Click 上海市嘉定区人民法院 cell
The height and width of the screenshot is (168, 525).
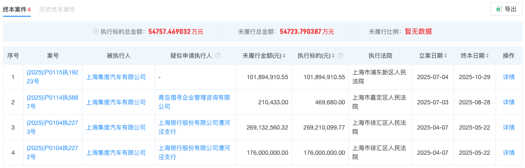380,102
